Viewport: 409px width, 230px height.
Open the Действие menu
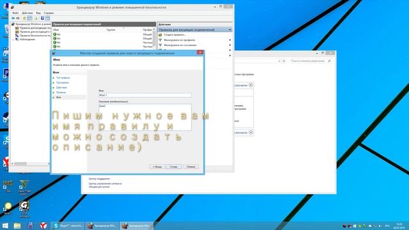tap(27, 13)
